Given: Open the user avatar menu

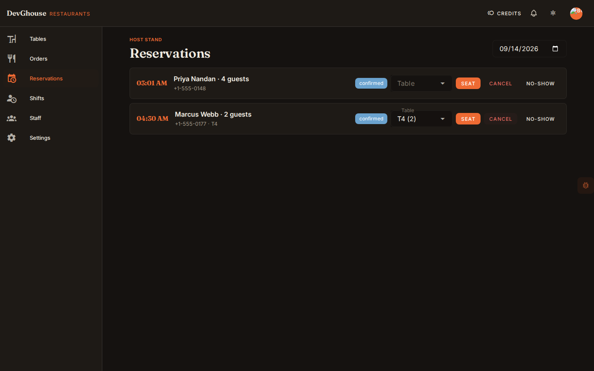Looking at the screenshot, I should (x=576, y=13).
